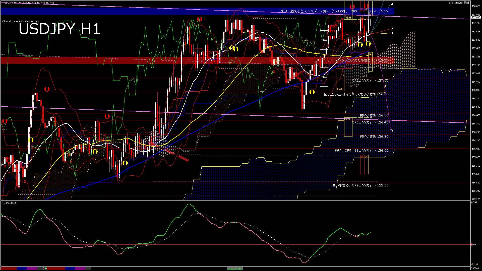482x271 pixels.
Task: Click the yellow up-arrow below the 156.80 low candle
Action: click(312, 92)
